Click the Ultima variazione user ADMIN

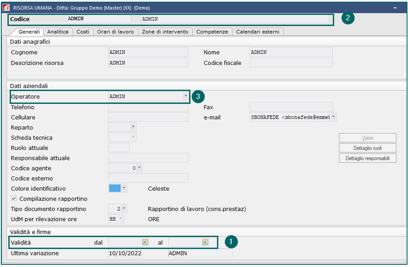(200, 253)
